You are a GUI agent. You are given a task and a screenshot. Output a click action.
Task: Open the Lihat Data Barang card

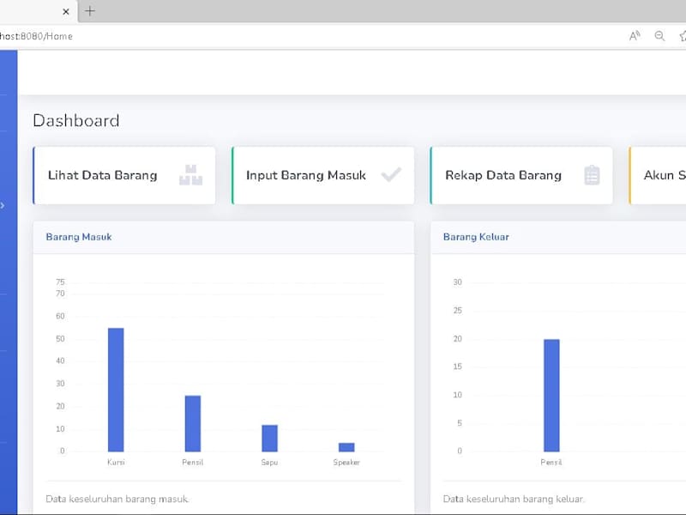point(124,175)
